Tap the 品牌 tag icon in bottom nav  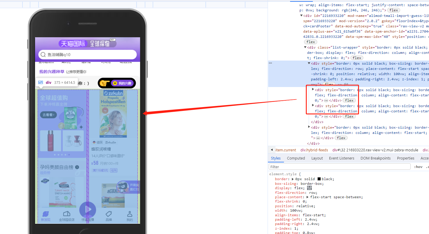pyautogui.click(x=109, y=214)
